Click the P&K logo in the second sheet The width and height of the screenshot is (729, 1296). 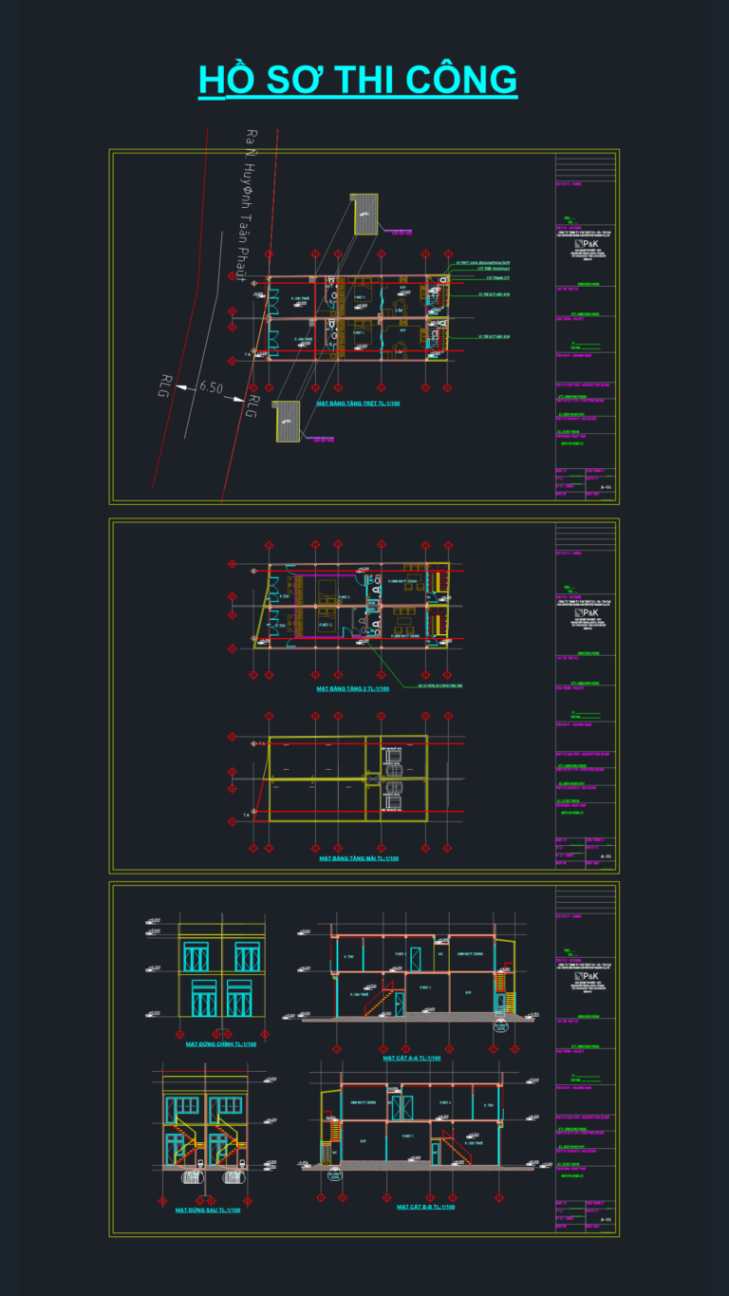[585, 614]
